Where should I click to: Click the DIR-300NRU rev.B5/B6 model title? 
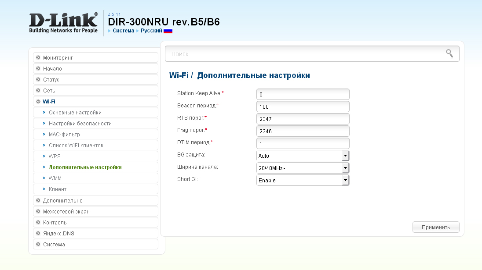pos(164,22)
